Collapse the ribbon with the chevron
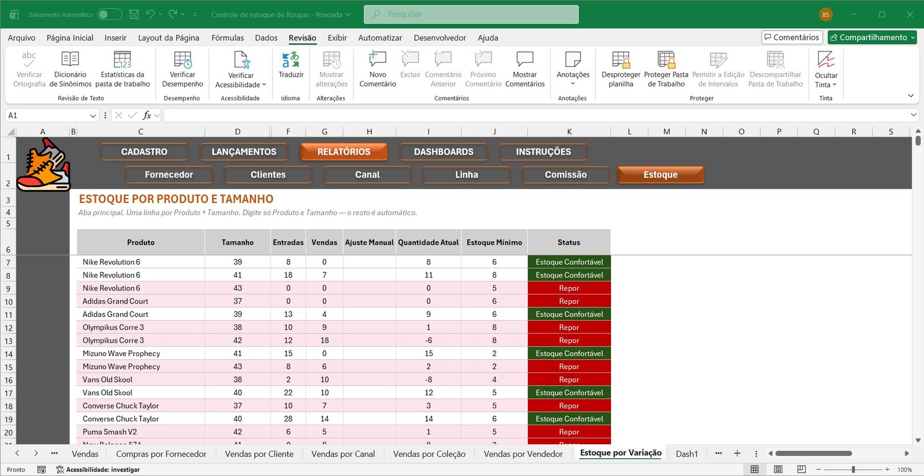 pyautogui.click(x=911, y=96)
